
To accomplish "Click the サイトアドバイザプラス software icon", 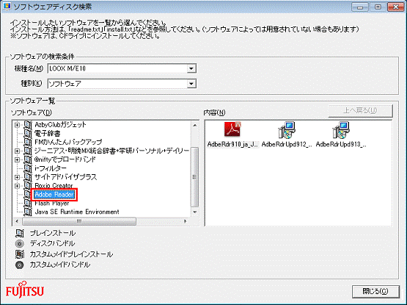I will [28, 177].
